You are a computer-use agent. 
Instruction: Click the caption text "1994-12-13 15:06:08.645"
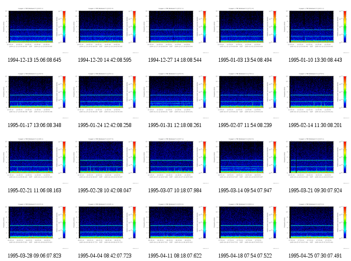[x=35, y=60]
